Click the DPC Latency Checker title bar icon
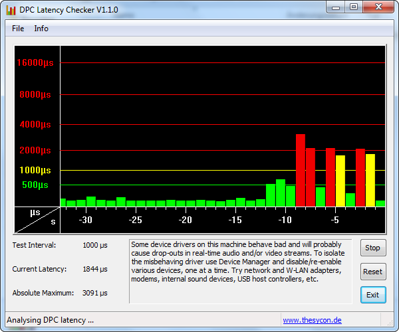The height and width of the screenshot is (332, 399). (x=11, y=10)
